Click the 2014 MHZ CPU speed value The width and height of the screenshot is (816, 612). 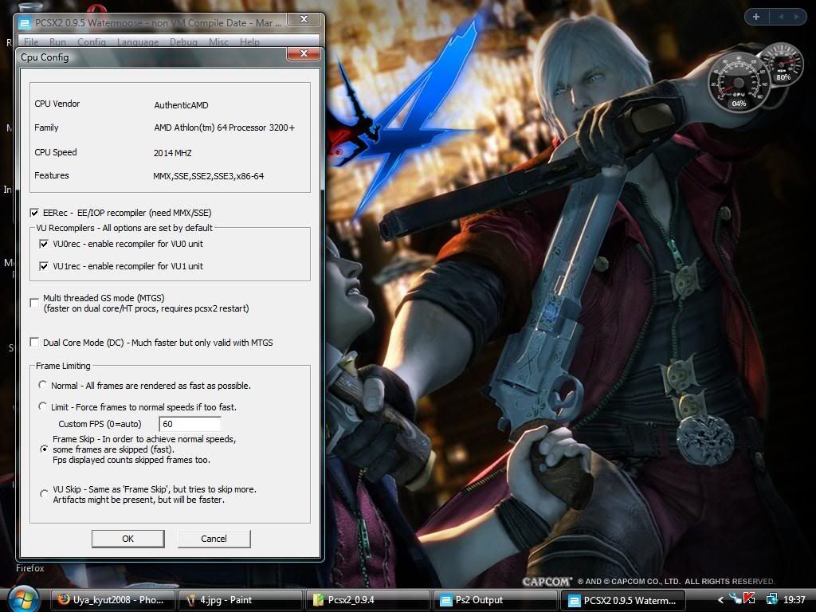[x=172, y=153]
